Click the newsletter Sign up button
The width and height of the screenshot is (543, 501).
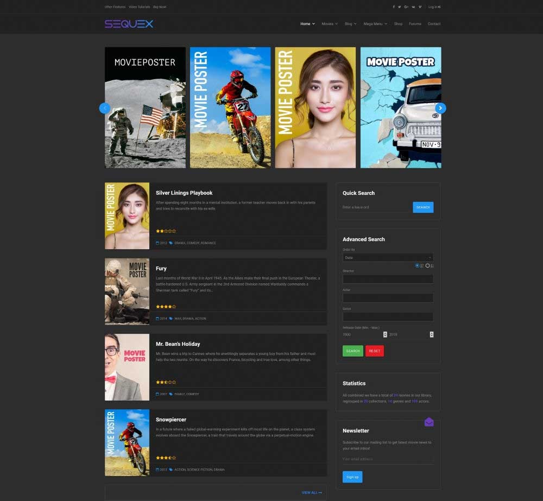[352, 477]
